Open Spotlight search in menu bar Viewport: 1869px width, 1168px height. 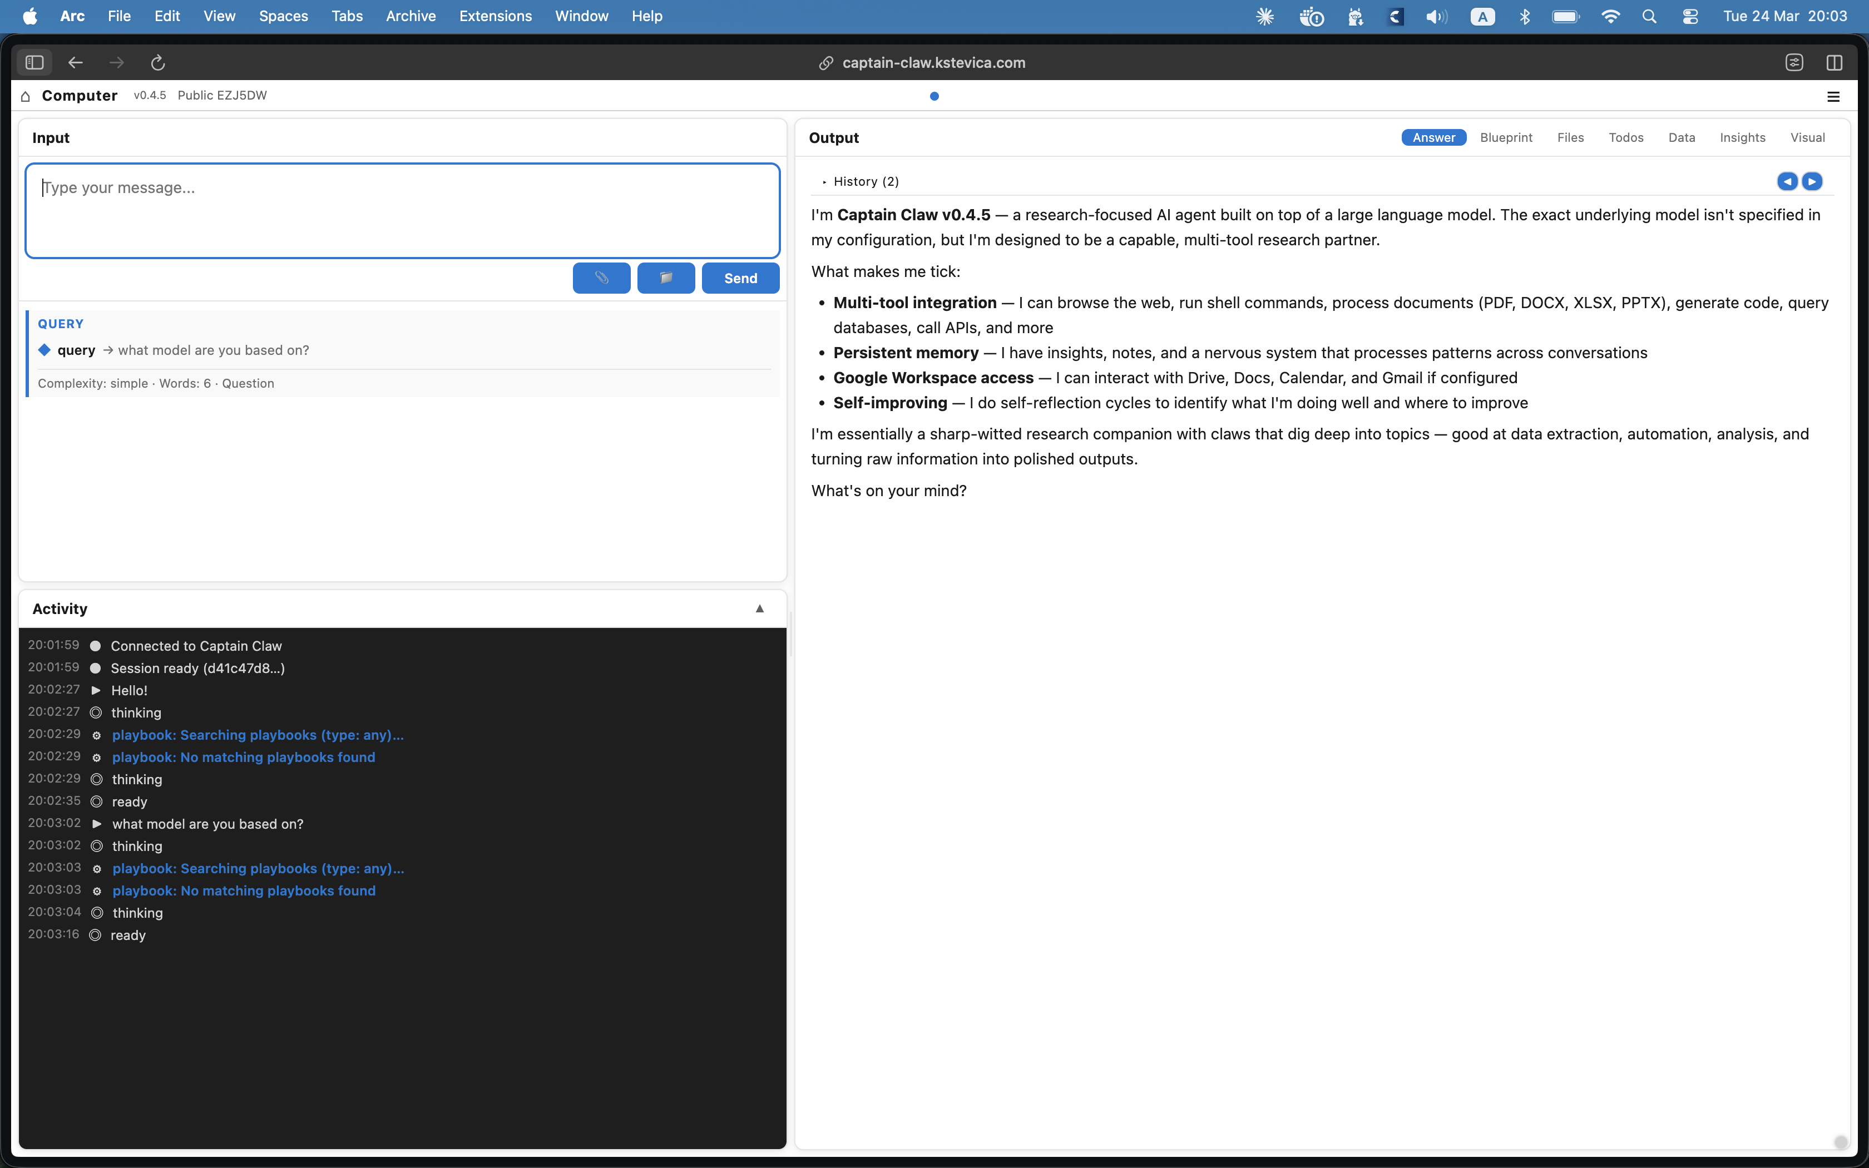[x=1649, y=16]
